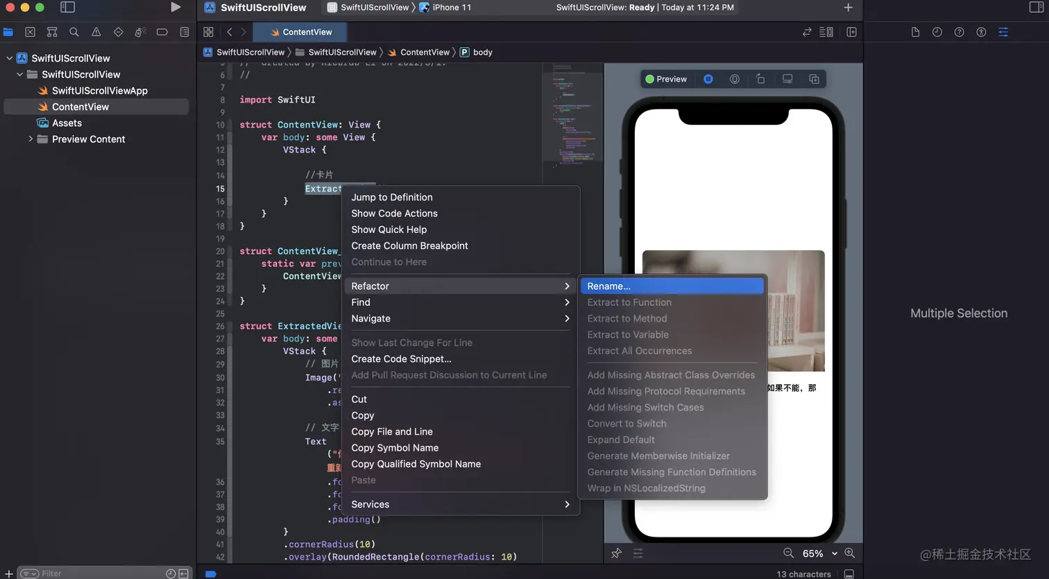This screenshot has width=1049, height=579.
Task: Rotate the preview device orientation
Action: 760,79
